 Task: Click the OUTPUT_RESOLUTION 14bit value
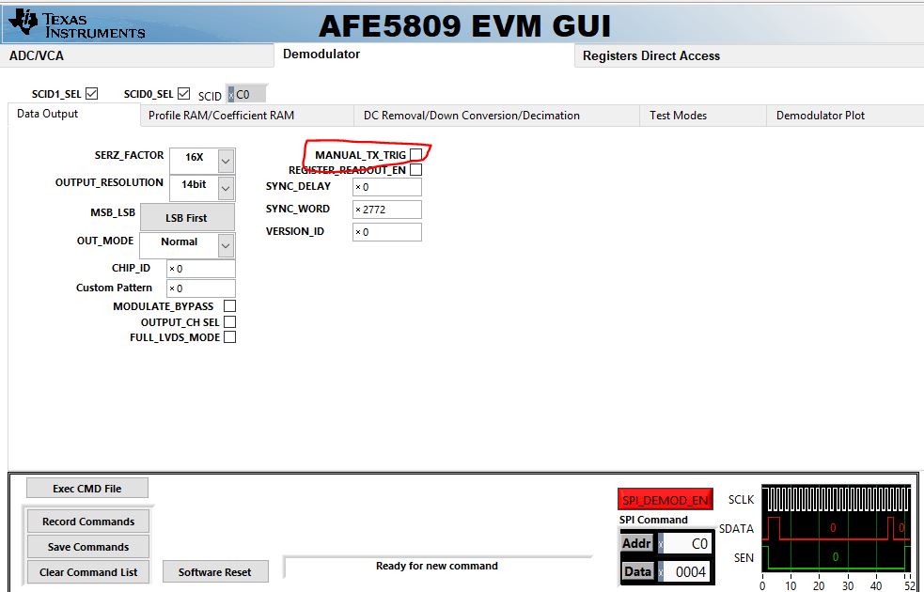point(194,184)
